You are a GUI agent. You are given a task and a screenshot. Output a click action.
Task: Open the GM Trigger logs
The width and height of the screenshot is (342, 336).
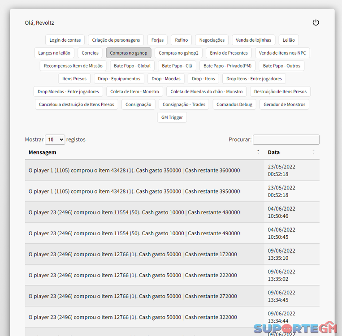coord(172,117)
